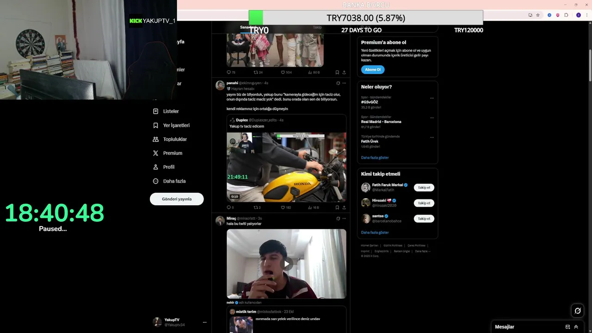Open more options for Fatih Ürek trend
Screen dimensions: 592x333
click(432, 137)
